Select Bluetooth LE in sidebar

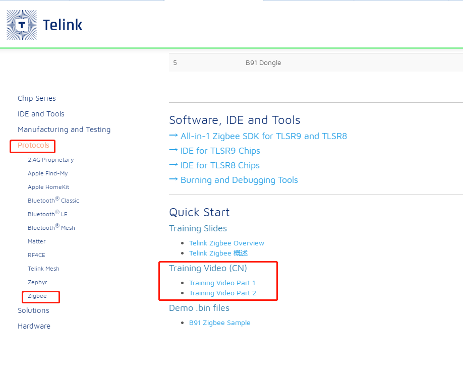point(47,214)
